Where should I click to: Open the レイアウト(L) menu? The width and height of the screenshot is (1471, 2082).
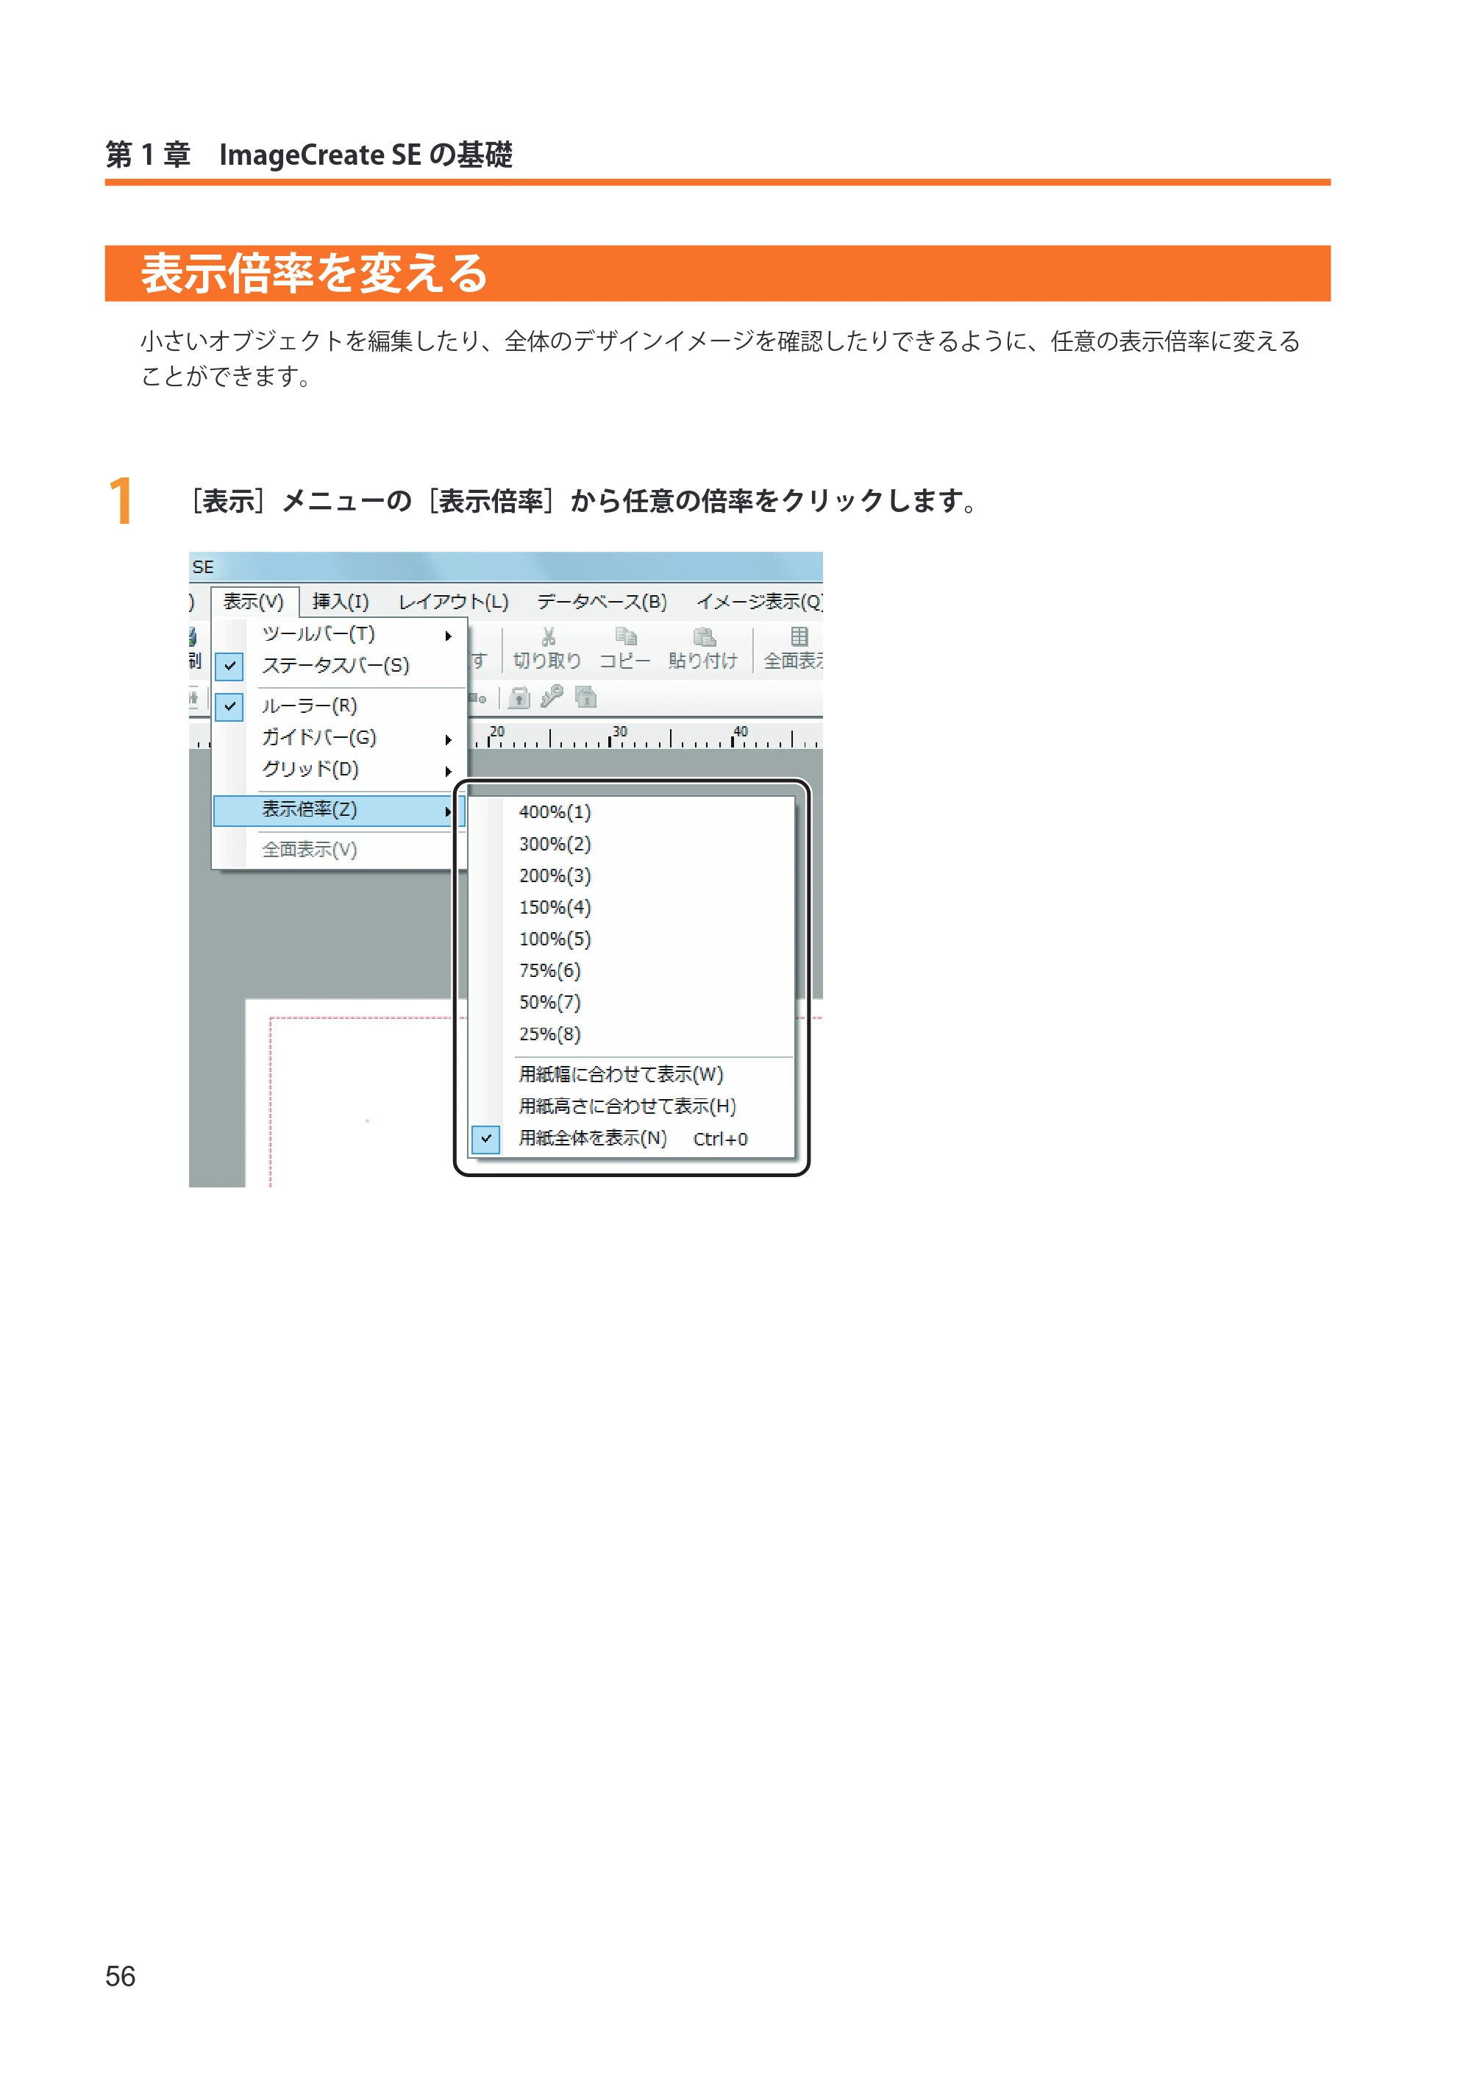pyautogui.click(x=453, y=601)
